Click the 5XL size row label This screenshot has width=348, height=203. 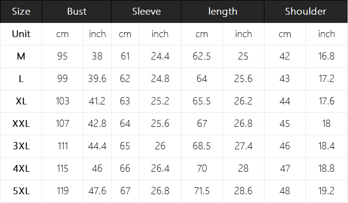tap(21, 191)
